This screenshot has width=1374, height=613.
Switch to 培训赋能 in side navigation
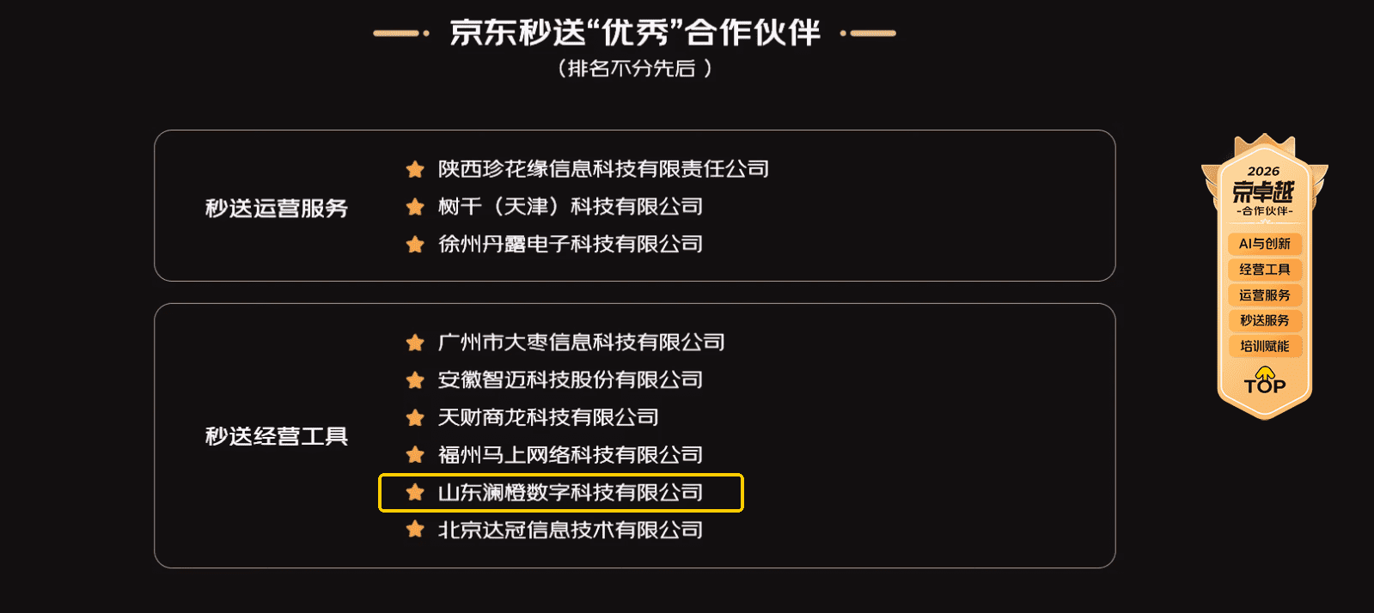click(x=1265, y=346)
